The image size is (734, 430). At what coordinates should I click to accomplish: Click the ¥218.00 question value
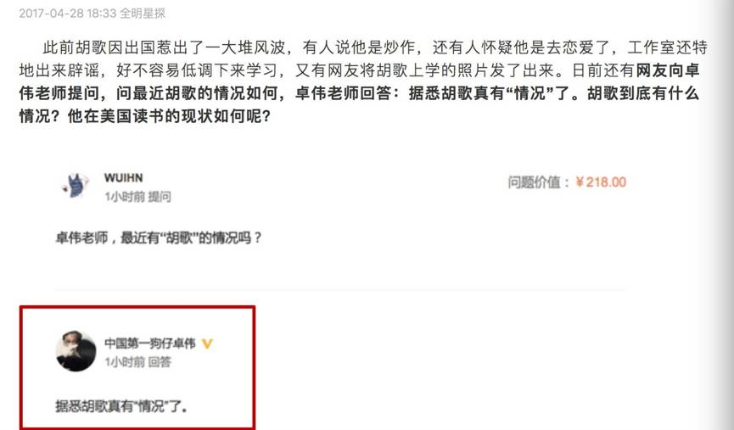[x=601, y=182]
